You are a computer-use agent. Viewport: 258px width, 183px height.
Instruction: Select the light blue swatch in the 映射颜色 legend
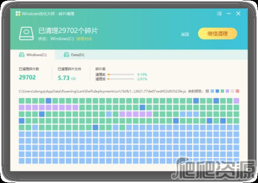[x=212, y=91]
